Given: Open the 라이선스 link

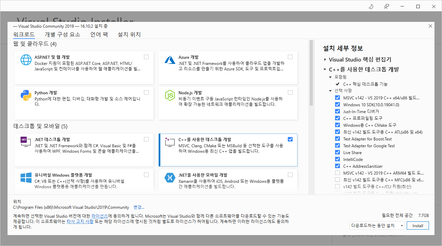Looking at the screenshot, I should 100,216.
